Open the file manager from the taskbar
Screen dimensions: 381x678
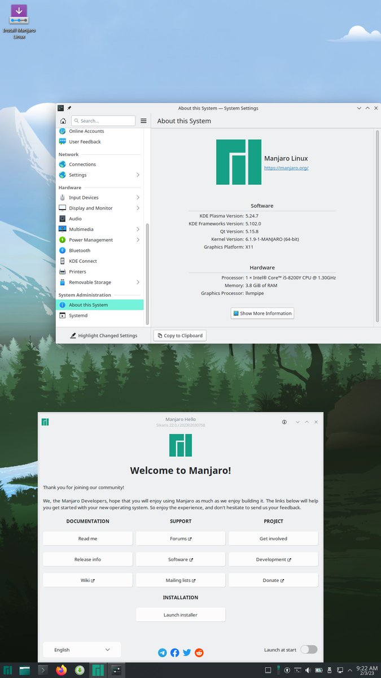coord(25,670)
